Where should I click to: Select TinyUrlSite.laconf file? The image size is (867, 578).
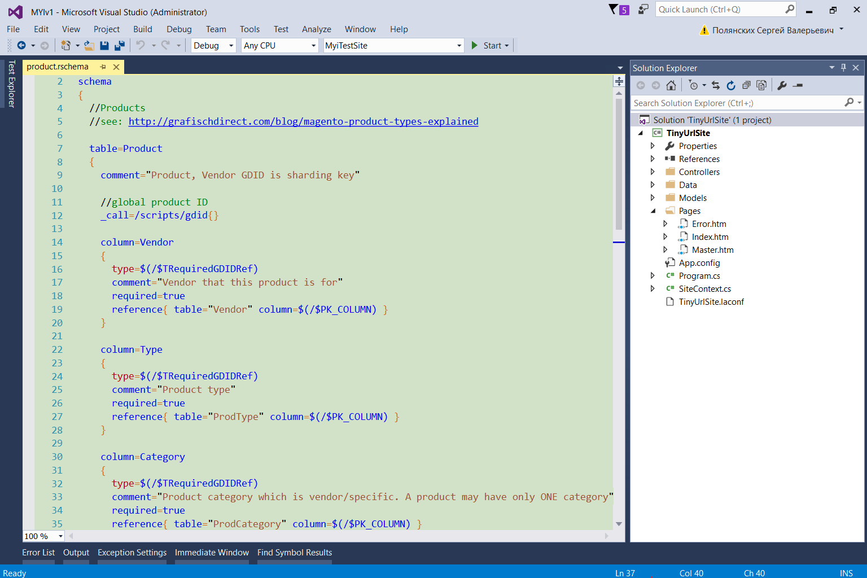click(x=711, y=302)
